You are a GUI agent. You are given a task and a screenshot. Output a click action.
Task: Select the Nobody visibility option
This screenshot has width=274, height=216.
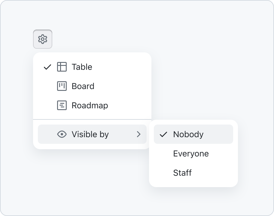[193, 134]
